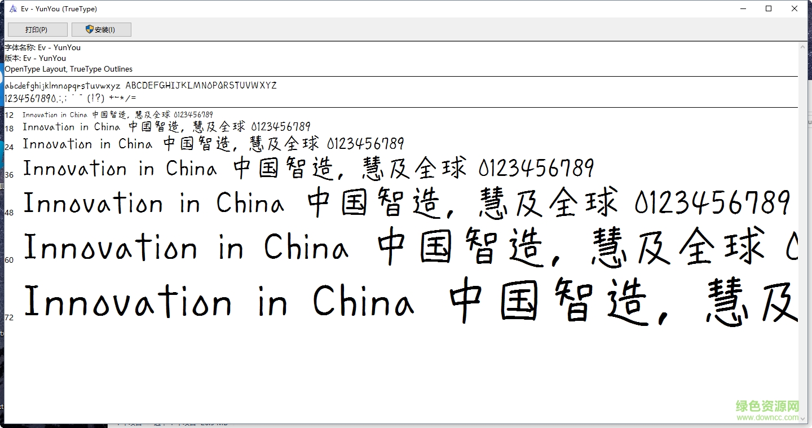Click the 60-point 'Innovation in China' sample
The image size is (812, 428).
pos(186,247)
